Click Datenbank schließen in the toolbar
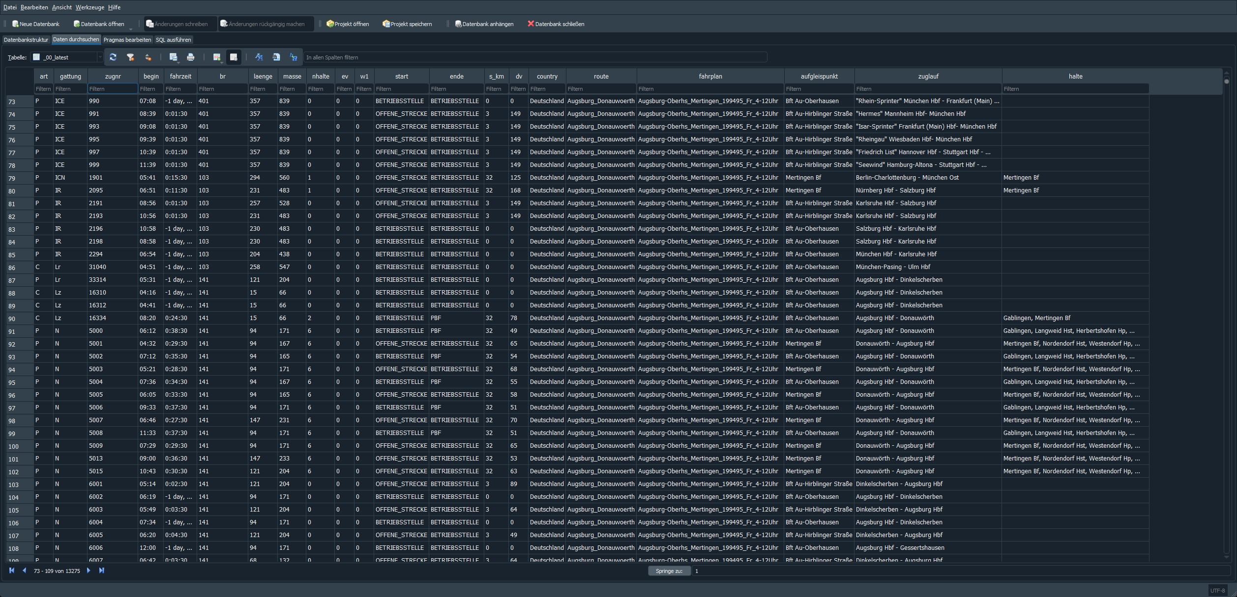The image size is (1237, 597). click(556, 24)
